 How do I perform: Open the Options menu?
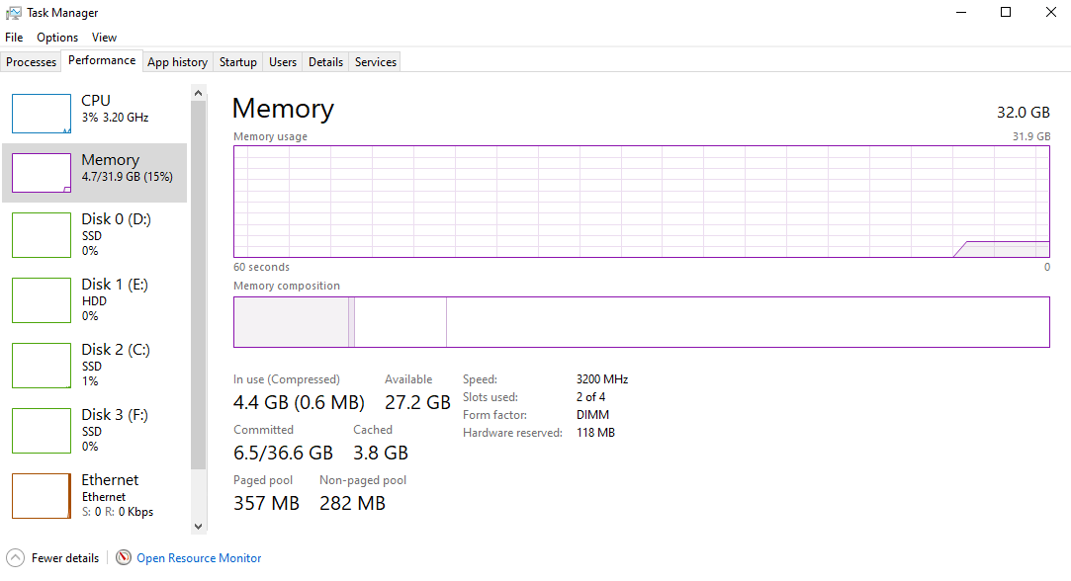click(57, 38)
